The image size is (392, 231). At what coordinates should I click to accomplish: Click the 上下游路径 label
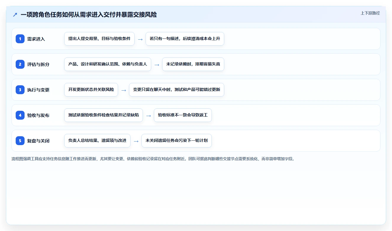click(x=370, y=13)
